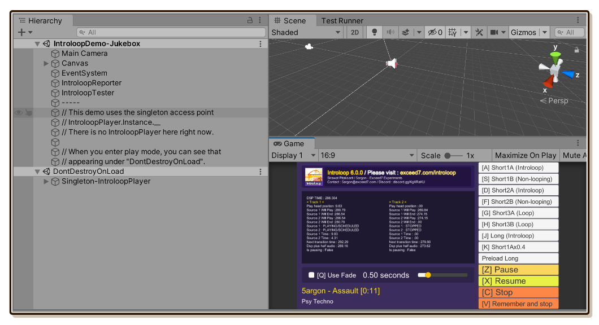The height and width of the screenshot is (325, 599).
Task: Enable the Use Fade checkbox
Action: coord(311,275)
